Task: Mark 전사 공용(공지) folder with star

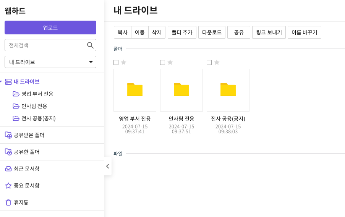Action: tap(217, 62)
